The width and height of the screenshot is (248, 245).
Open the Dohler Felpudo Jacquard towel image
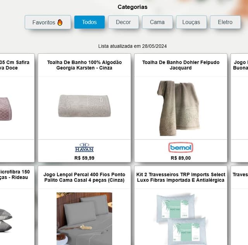click(179, 108)
